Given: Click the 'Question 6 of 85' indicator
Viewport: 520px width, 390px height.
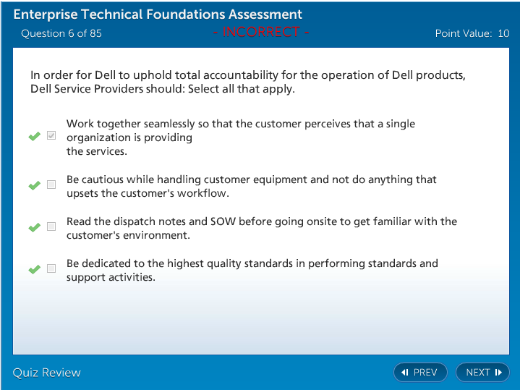Looking at the screenshot, I should coord(61,33).
